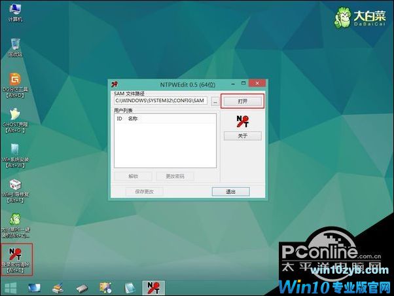394x296 pixels.
Task: Open the Recycle Bin (回收站) icon
Action: [x=14, y=46]
